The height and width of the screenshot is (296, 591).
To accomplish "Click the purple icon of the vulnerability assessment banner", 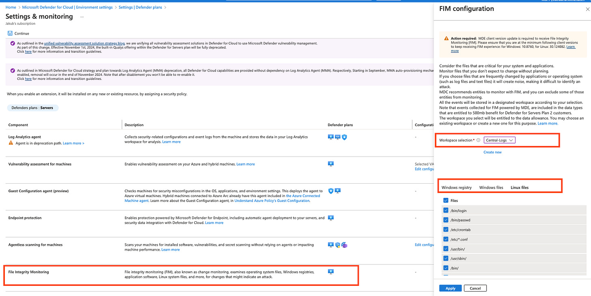I will pyautogui.click(x=13, y=43).
